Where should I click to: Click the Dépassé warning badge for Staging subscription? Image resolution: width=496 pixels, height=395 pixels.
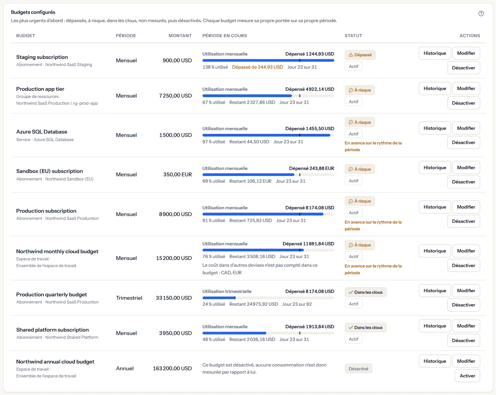coord(360,55)
